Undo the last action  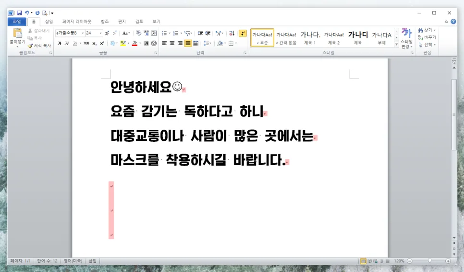26,13
